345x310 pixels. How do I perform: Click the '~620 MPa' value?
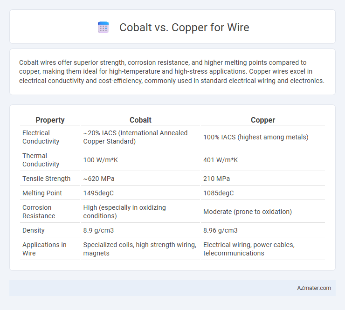tap(99, 179)
